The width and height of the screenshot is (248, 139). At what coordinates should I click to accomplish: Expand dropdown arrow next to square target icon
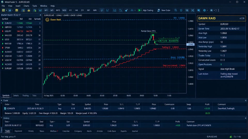click(214, 10)
